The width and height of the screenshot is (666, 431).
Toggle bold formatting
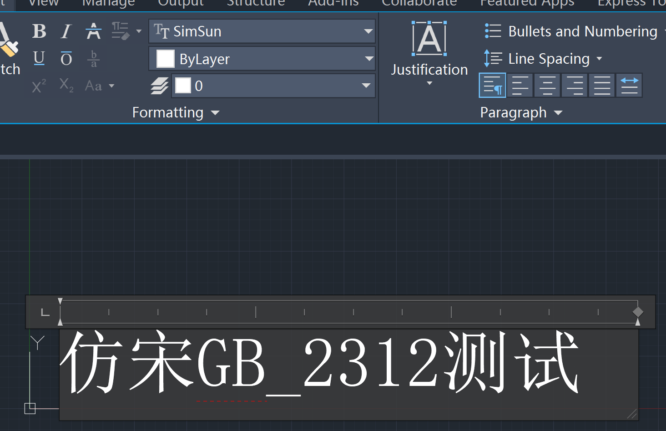39,31
